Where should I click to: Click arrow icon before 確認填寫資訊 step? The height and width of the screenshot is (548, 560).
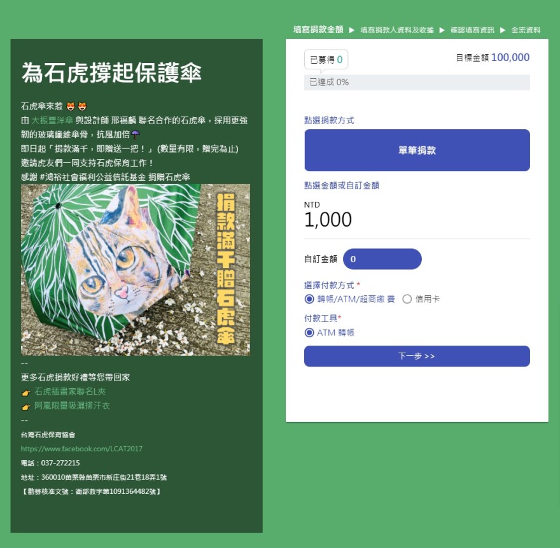[x=442, y=30]
